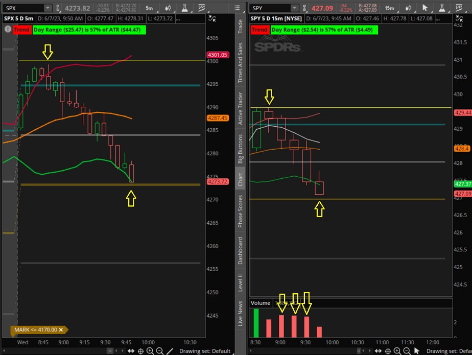
Task: Click the red Trend label on SPX chart
Action: point(21,30)
